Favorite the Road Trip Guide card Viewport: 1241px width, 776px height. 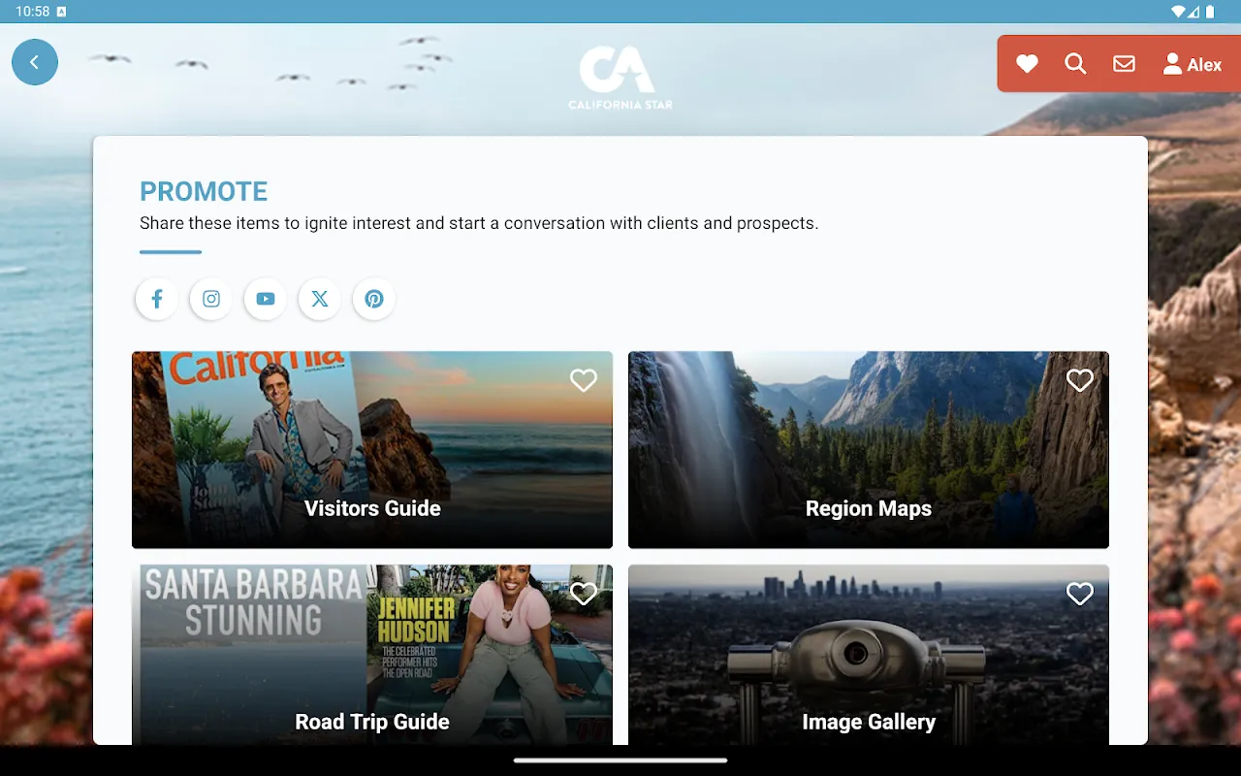(x=583, y=594)
